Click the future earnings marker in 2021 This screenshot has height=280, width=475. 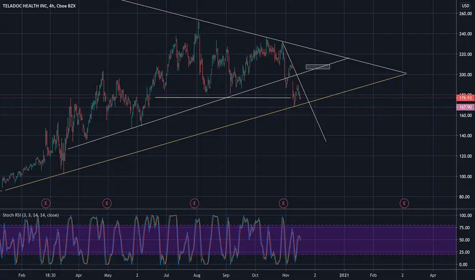pos(404,203)
